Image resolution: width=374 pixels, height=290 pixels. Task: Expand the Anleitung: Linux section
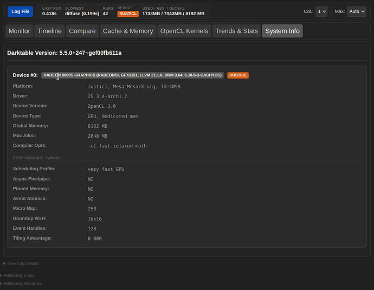click(18, 275)
